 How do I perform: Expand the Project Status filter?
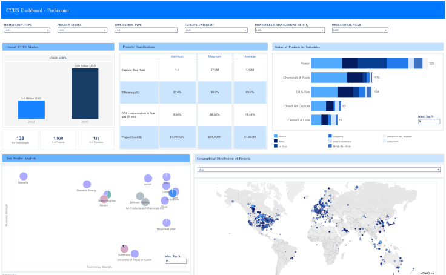pyautogui.click(x=80, y=30)
